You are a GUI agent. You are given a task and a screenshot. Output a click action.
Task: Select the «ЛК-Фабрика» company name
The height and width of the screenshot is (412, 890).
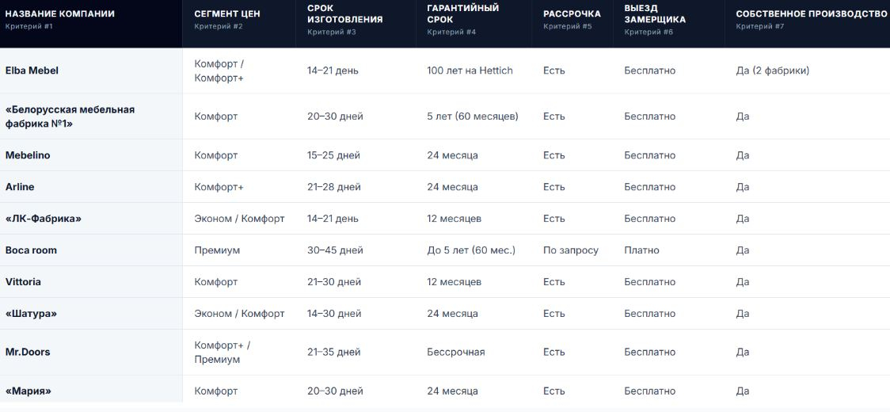pos(43,219)
